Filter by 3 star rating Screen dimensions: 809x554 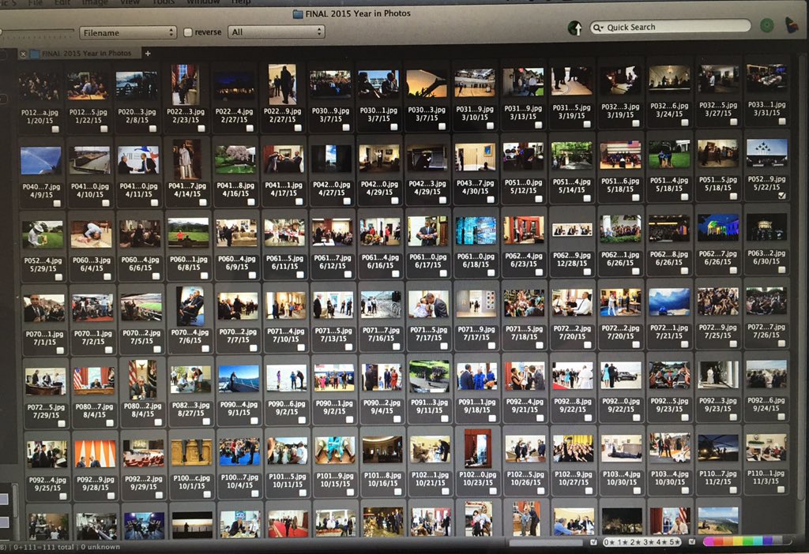tap(650, 542)
